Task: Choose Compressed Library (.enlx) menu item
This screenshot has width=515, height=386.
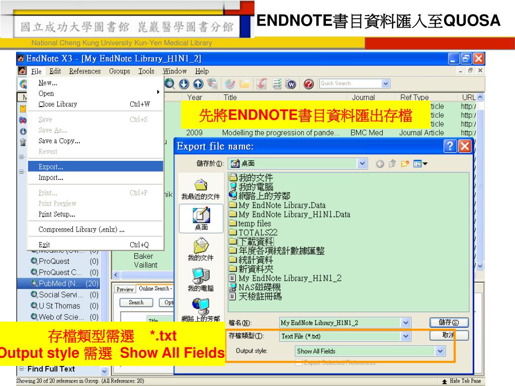Action: tap(96, 229)
